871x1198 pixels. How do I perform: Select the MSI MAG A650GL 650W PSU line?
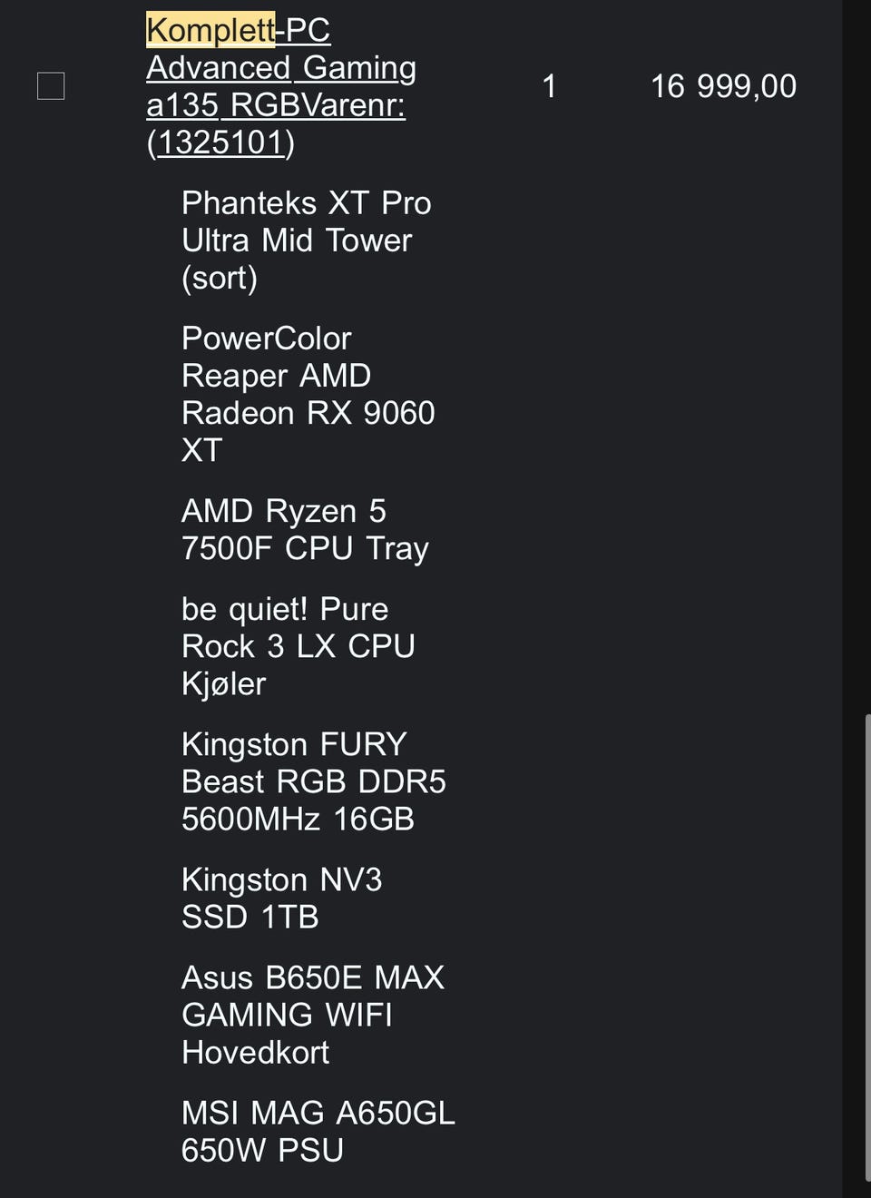[318, 1131]
